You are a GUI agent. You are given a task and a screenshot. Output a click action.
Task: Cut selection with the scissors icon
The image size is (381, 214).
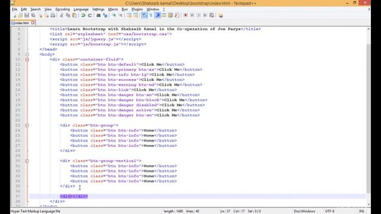[61, 15]
